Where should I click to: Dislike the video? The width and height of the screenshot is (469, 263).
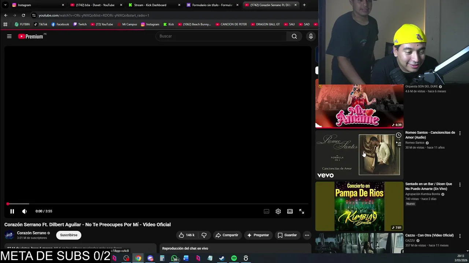tap(204, 235)
